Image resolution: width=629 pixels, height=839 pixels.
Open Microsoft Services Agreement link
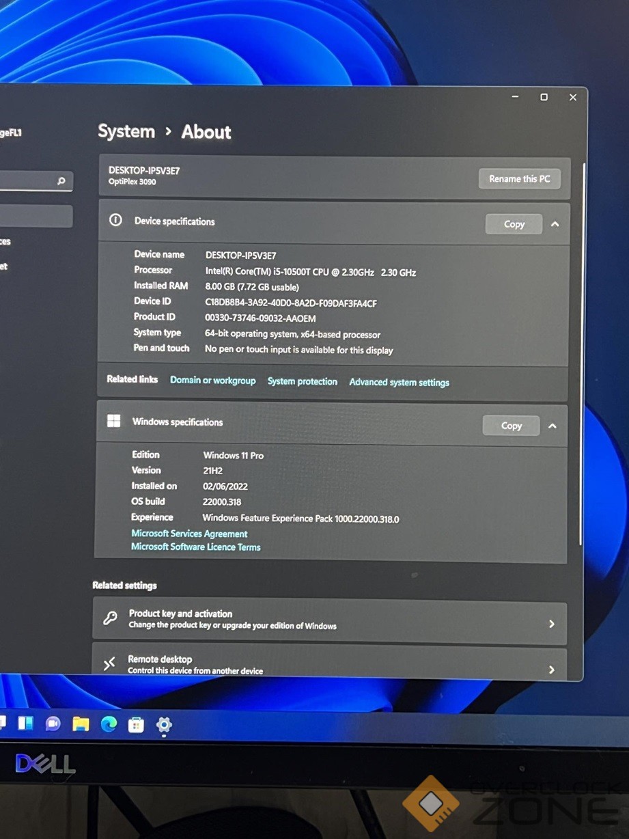(189, 534)
